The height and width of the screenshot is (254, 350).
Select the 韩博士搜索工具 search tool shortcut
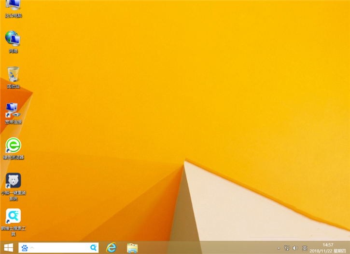14,222
